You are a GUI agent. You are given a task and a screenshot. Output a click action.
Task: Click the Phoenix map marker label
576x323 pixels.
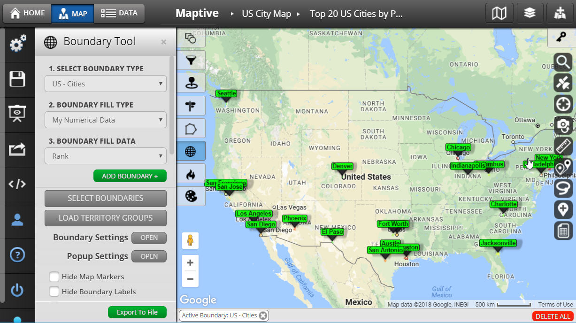295,218
